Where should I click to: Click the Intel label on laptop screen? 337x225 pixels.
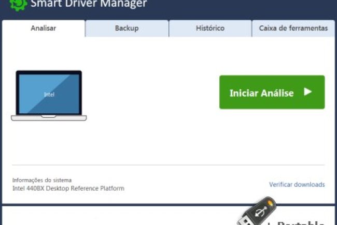click(49, 95)
